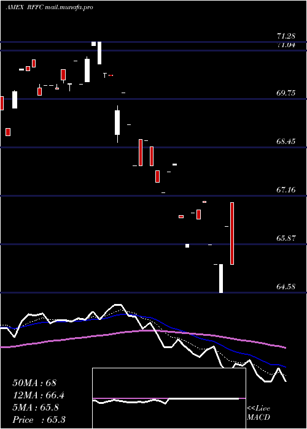Image resolution: width=307 pixels, height=429 pixels.
Task: Click the 12MA : 66.4 readout
Action: click(40, 395)
